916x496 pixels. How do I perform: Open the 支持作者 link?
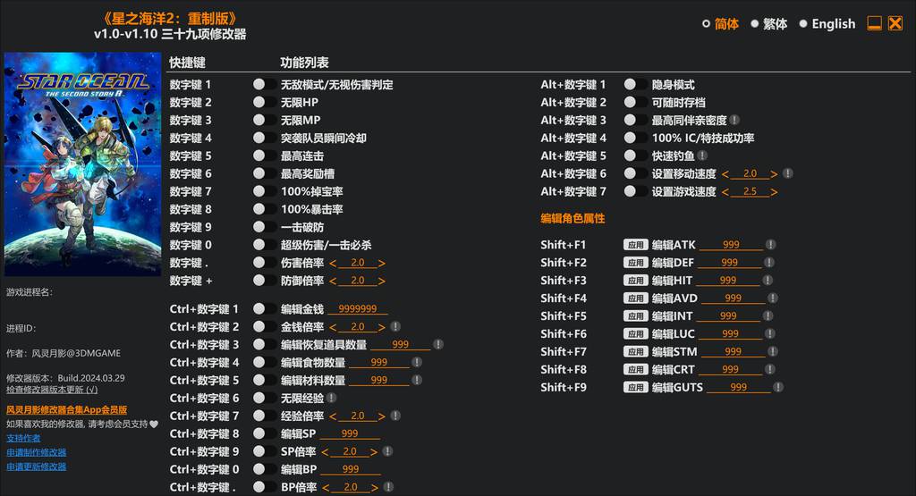pyautogui.click(x=23, y=438)
